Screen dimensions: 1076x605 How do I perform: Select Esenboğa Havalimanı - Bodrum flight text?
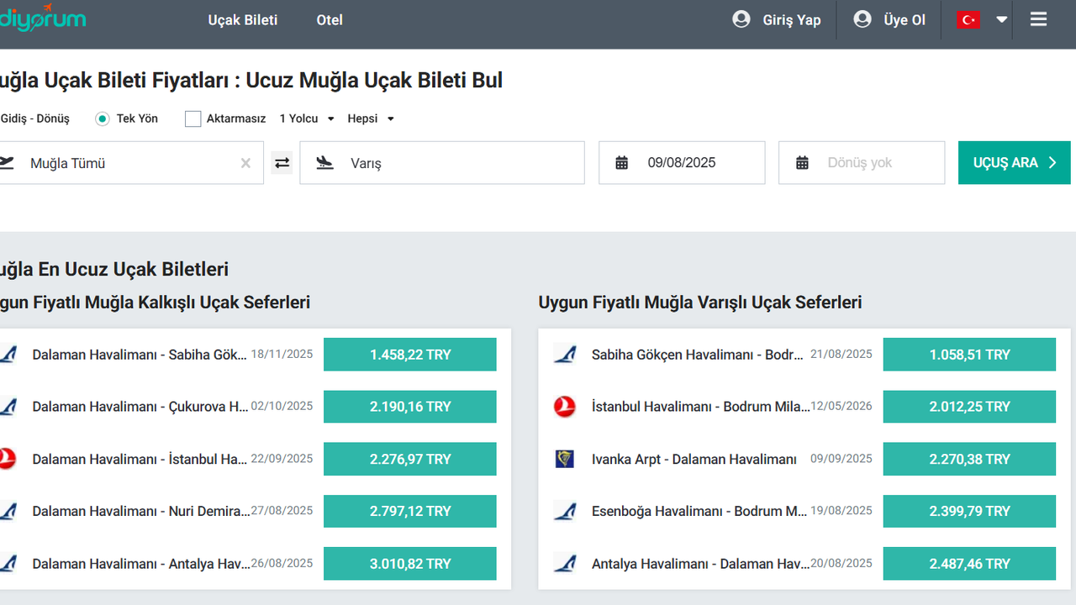point(699,511)
